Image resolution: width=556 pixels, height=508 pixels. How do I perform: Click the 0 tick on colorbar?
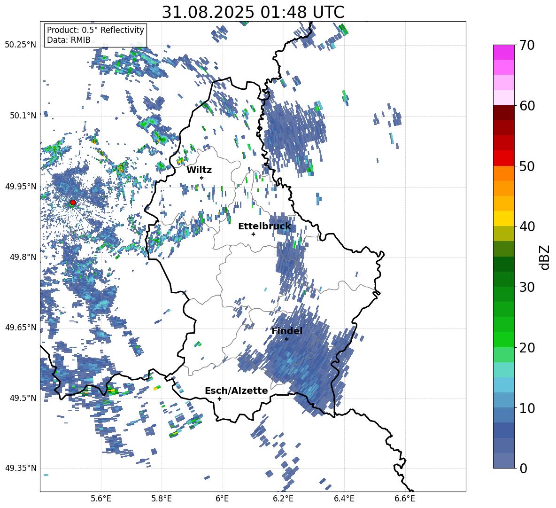[523, 468]
